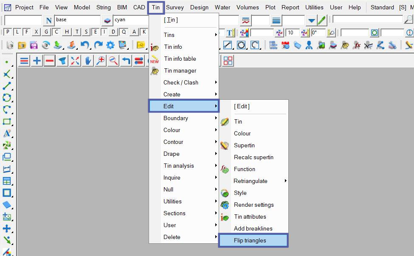Click the cyan colour name field
The width and height of the screenshot is (414, 256).
131,20
